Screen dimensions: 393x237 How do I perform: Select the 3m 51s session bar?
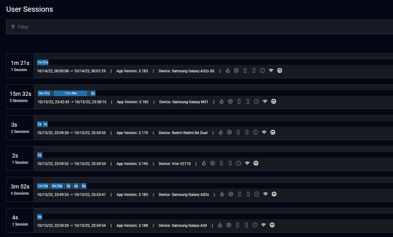[x=45, y=93]
